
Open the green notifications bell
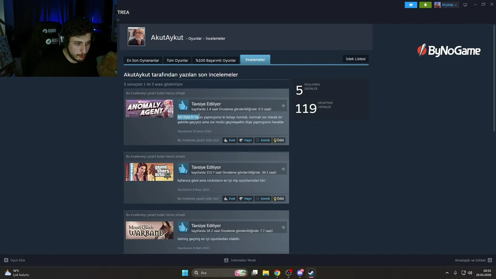[x=425, y=5]
